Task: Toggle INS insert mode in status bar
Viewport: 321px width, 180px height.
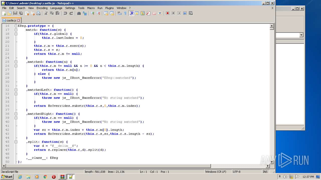Action: pyautogui.click(x=265, y=172)
